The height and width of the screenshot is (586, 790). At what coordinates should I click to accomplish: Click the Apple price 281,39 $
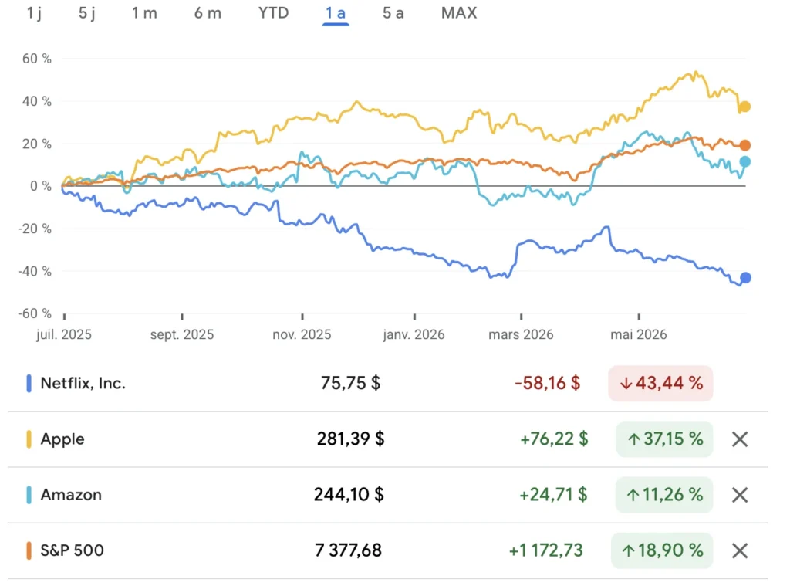[x=351, y=439]
